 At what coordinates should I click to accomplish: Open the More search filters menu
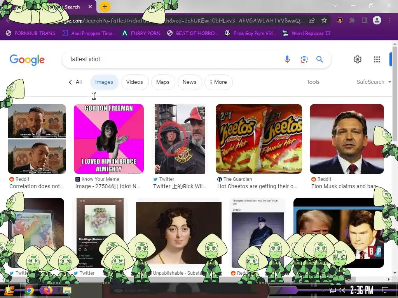[218, 82]
